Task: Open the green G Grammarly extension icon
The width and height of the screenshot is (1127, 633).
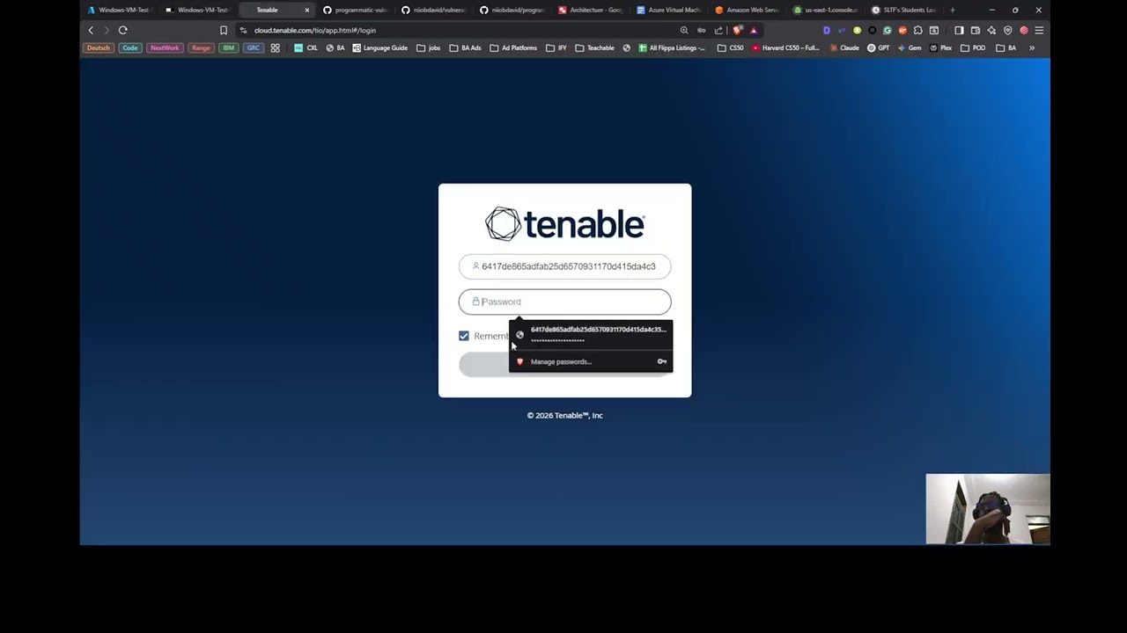Action: coord(887,30)
